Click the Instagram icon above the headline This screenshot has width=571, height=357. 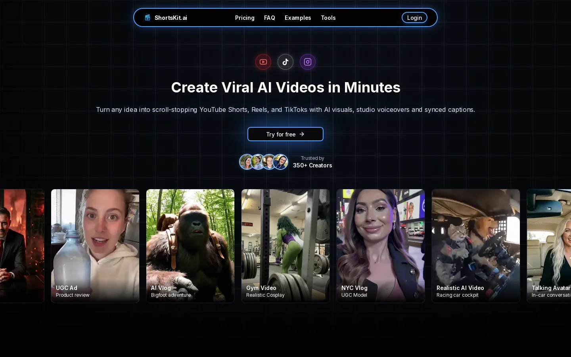tap(308, 62)
